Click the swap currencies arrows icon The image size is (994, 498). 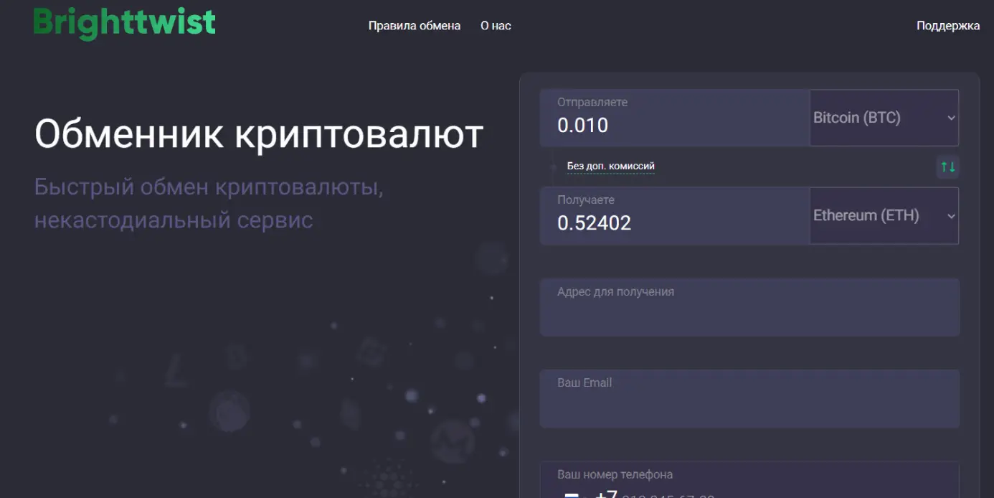pos(948,166)
